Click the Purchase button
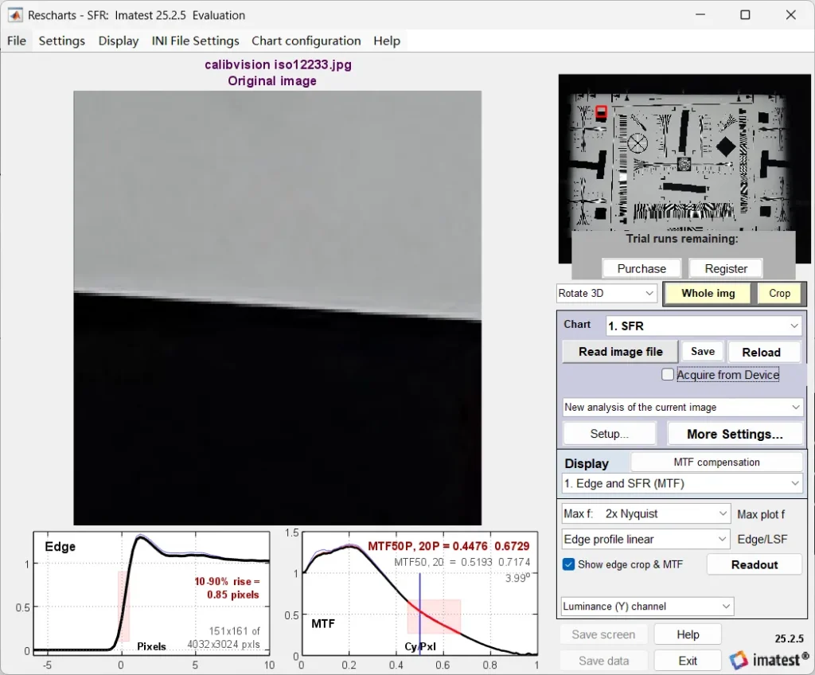This screenshot has width=815, height=675. coord(641,268)
